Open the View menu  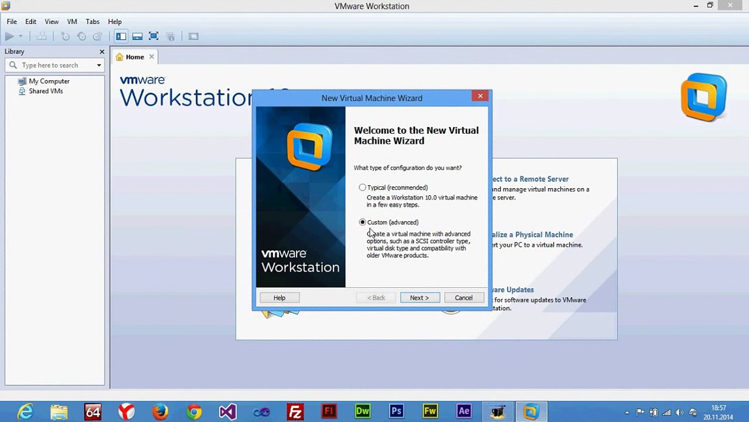52,22
